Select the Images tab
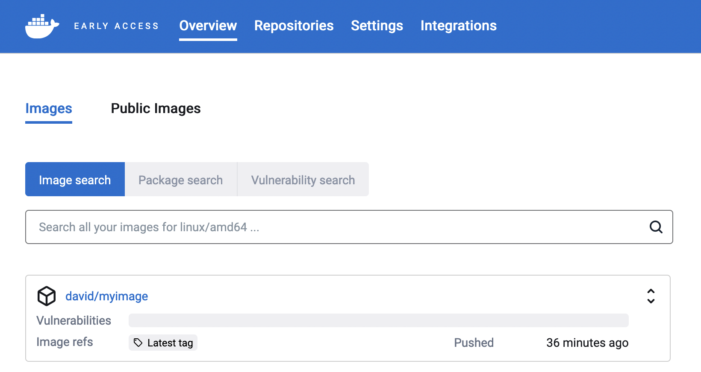Image resolution: width=701 pixels, height=372 pixels. 49,108
